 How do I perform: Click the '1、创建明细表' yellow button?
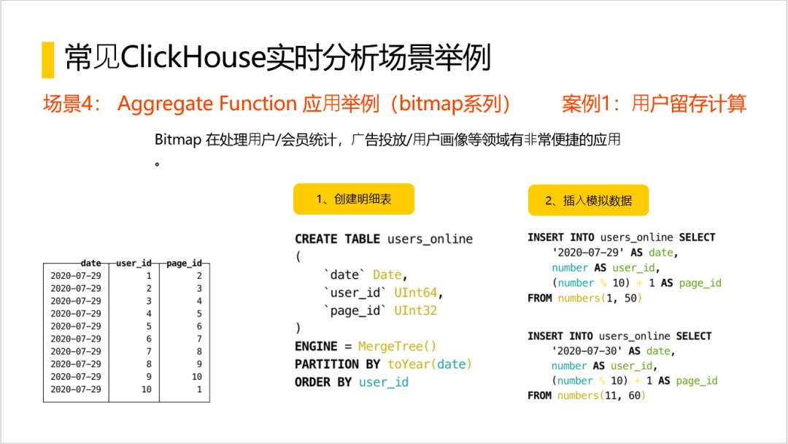coord(354,199)
